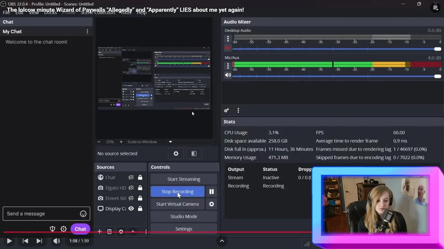The height and width of the screenshot is (249, 444).
Task: Open source properties gear in source toolbar
Action: tap(176, 154)
